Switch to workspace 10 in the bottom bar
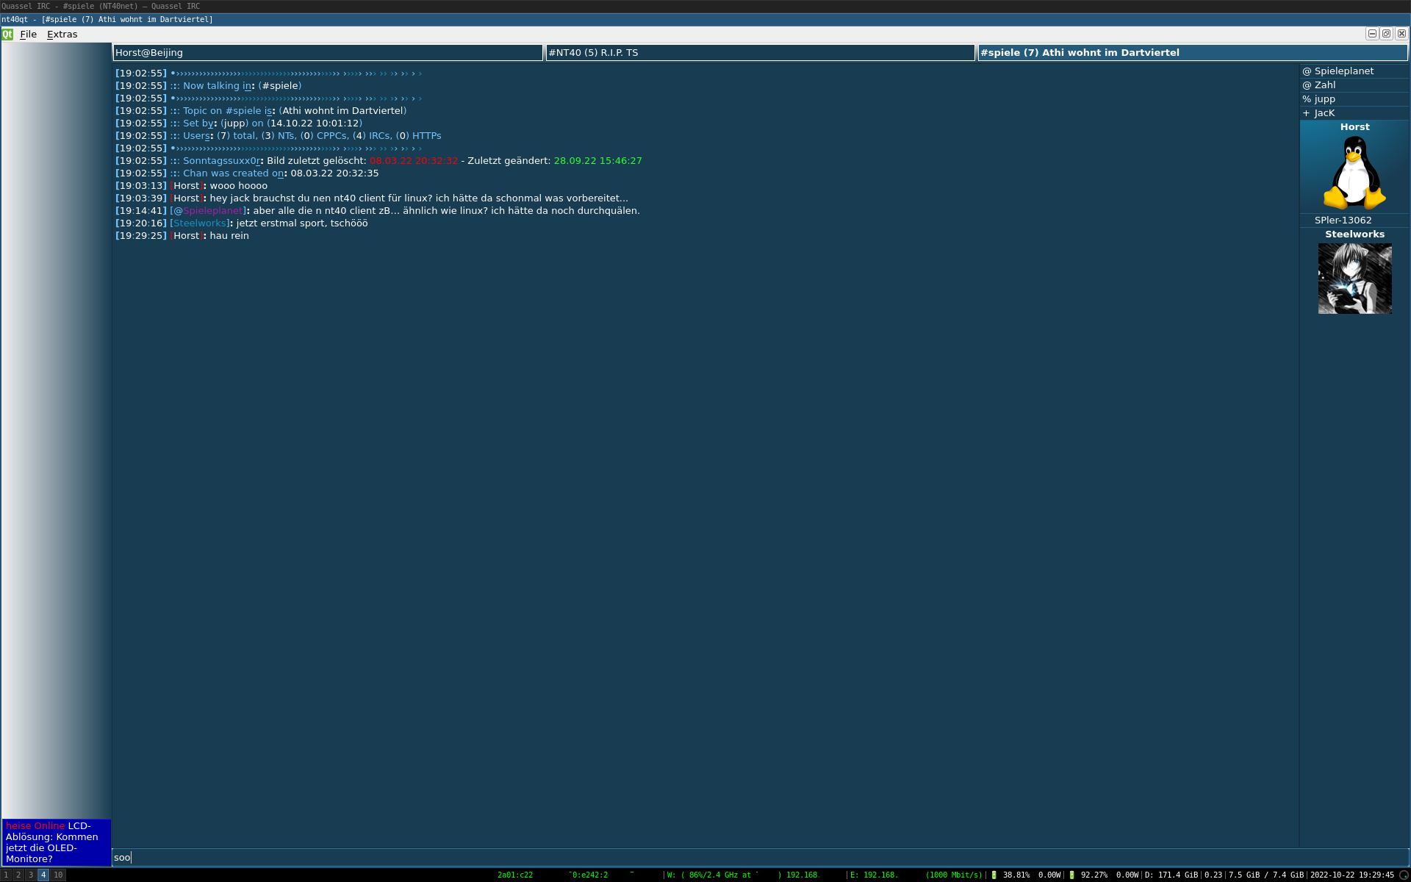This screenshot has width=1411, height=882. point(58,875)
